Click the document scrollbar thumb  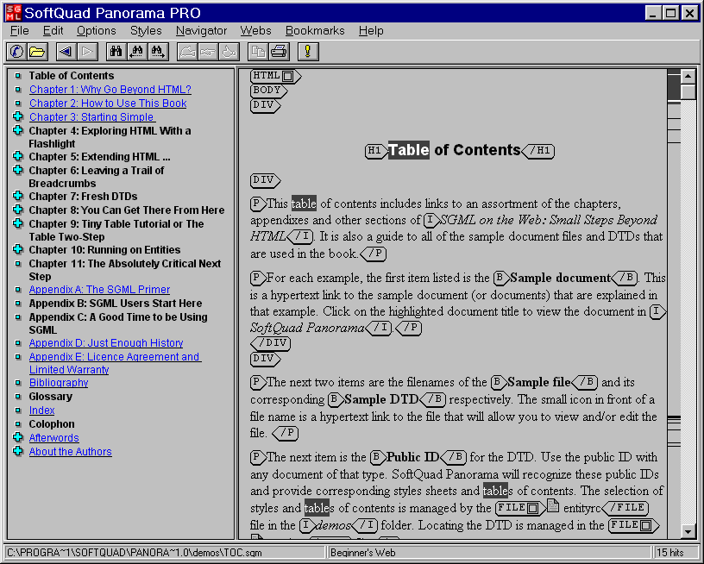[688, 91]
